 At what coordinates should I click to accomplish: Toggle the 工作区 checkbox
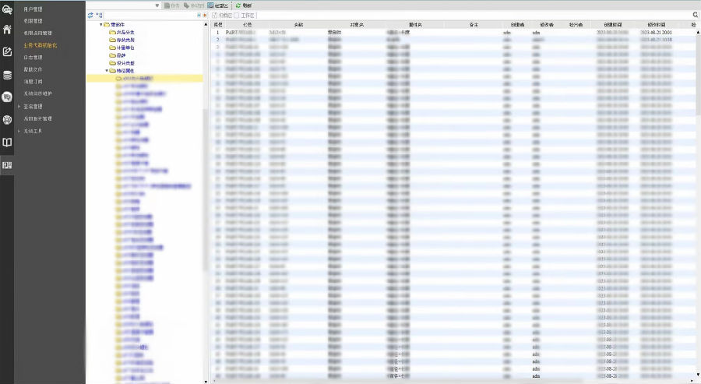(237, 16)
